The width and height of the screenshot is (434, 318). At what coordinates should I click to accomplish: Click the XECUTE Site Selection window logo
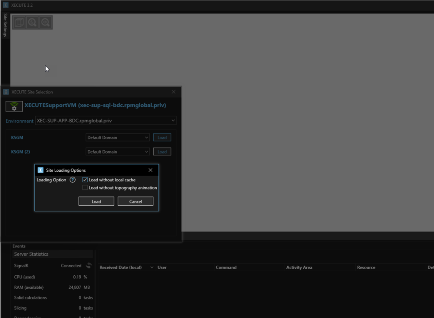pos(6,92)
